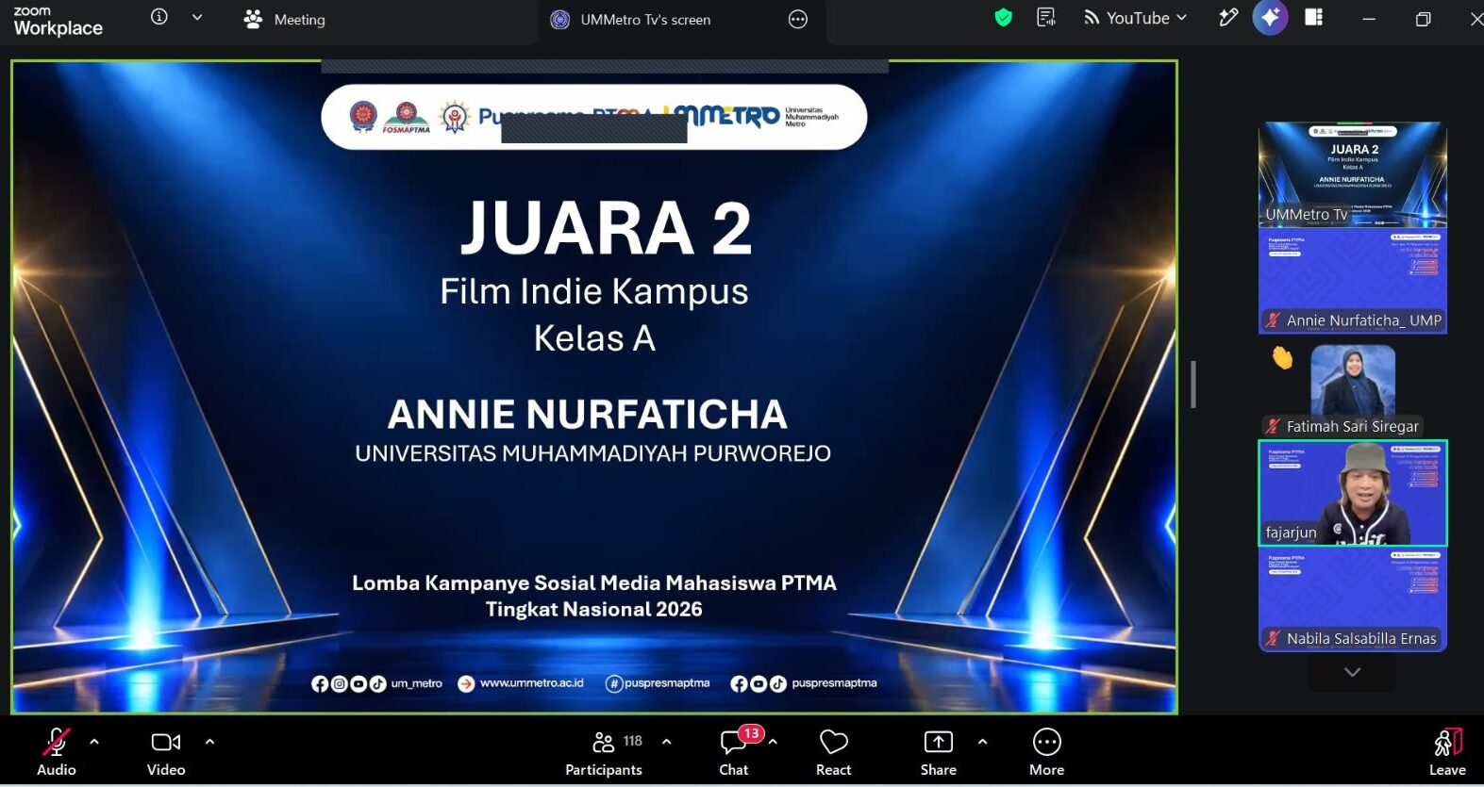The width and height of the screenshot is (1484, 787).
Task: Open the meeting notes icon
Action: click(1045, 17)
